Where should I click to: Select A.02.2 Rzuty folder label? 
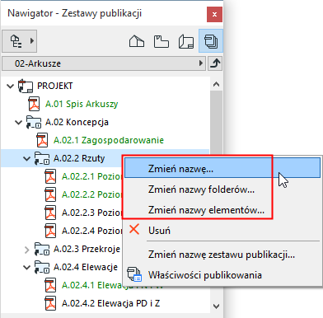[x=79, y=158]
